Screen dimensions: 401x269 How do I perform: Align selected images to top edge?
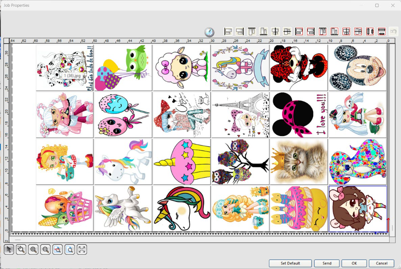pos(252,32)
